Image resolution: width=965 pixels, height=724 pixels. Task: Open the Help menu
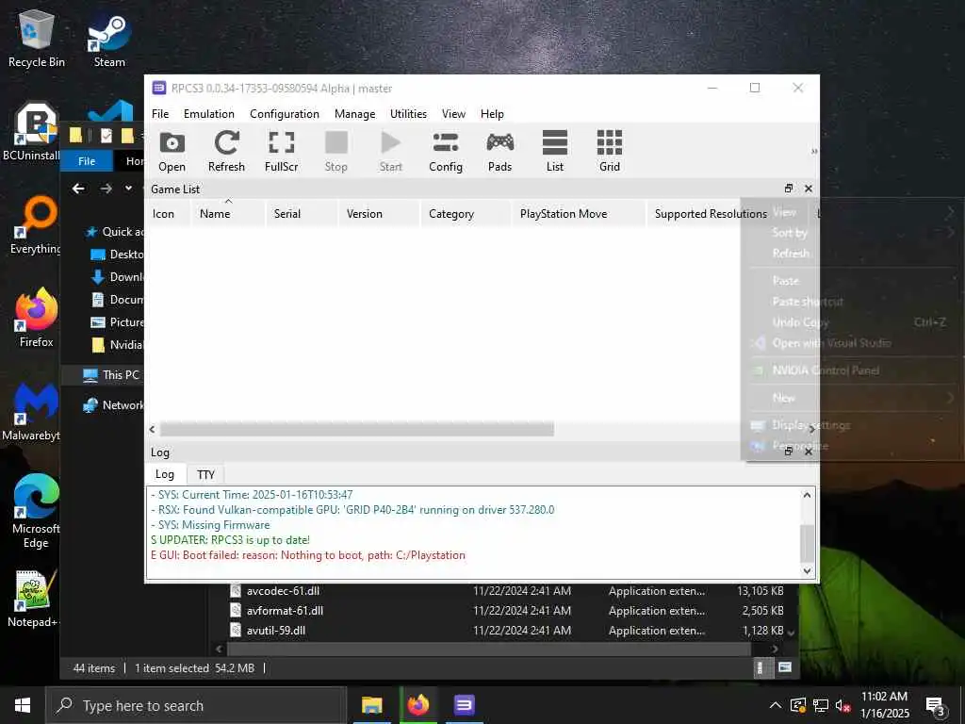(492, 114)
